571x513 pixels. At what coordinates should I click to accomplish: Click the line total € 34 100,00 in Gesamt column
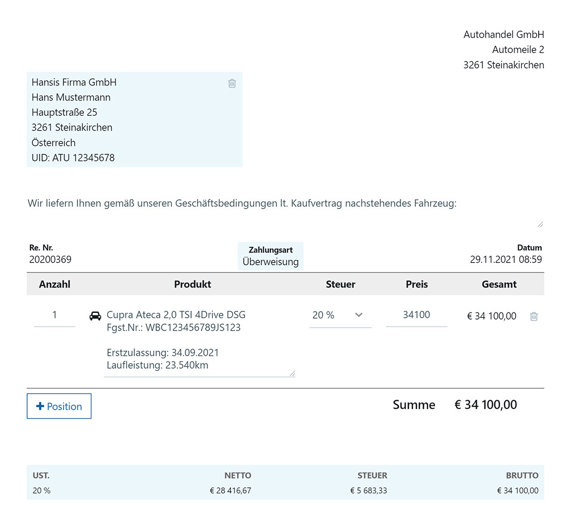(x=492, y=316)
